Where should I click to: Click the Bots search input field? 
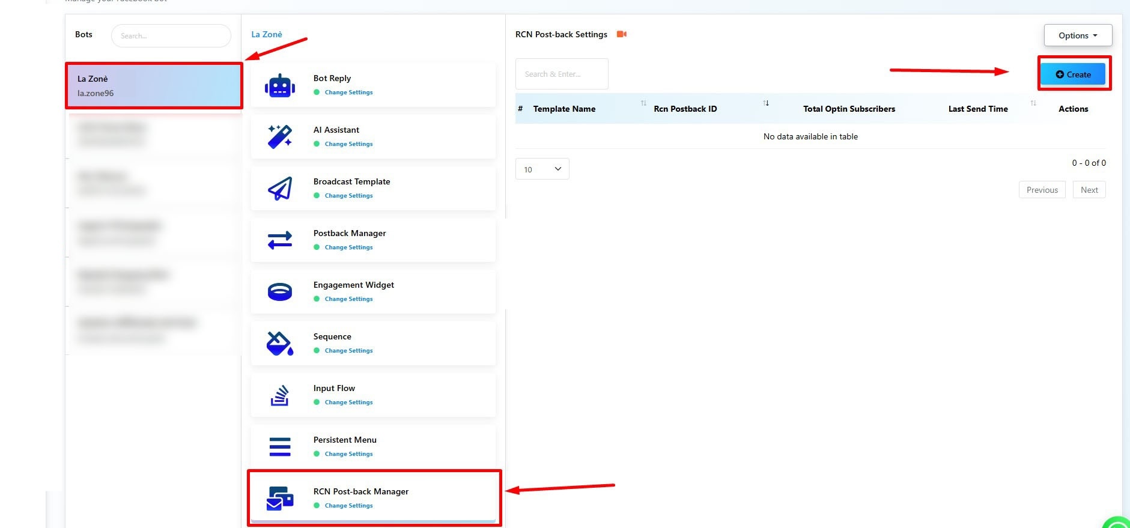click(x=171, y=36)
